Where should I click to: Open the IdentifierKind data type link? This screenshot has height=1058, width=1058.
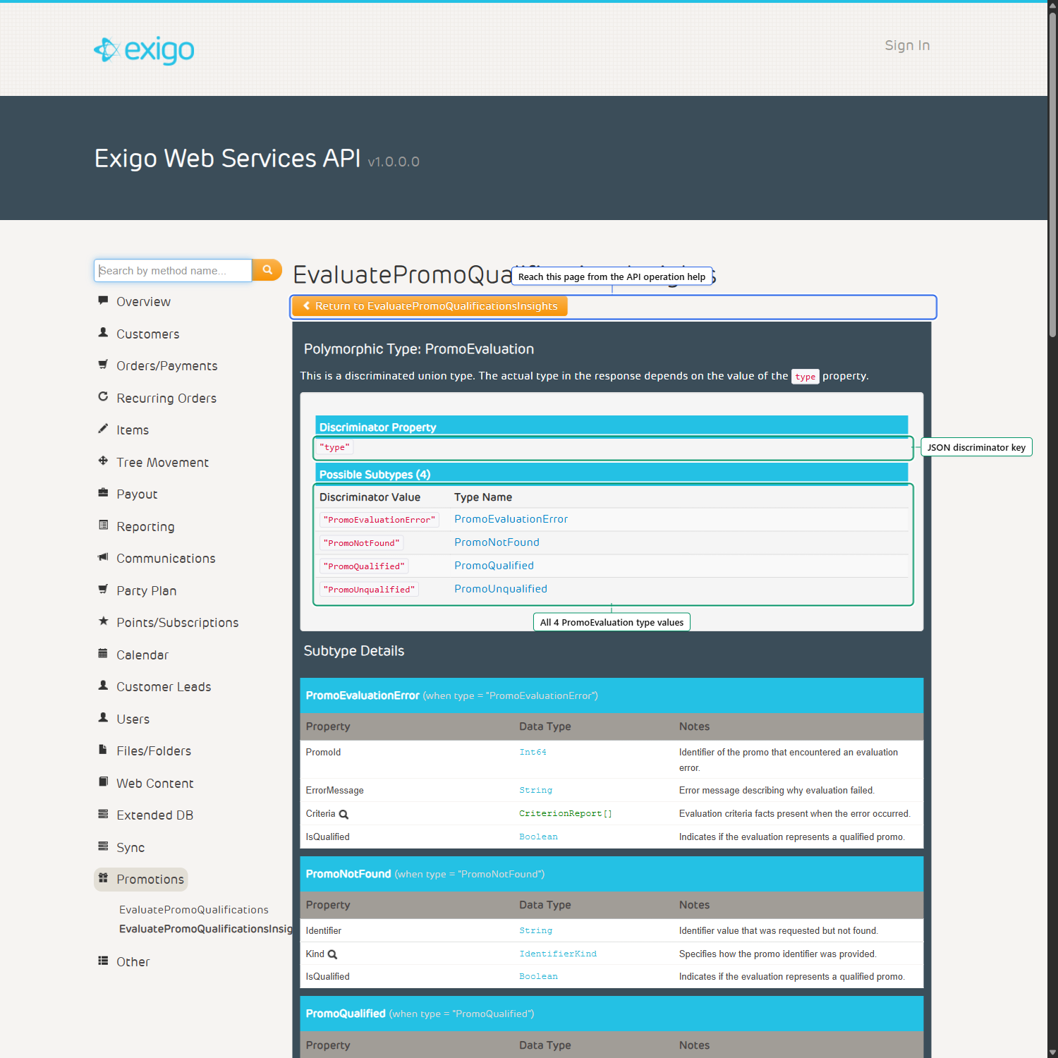(x=558, y=954)
